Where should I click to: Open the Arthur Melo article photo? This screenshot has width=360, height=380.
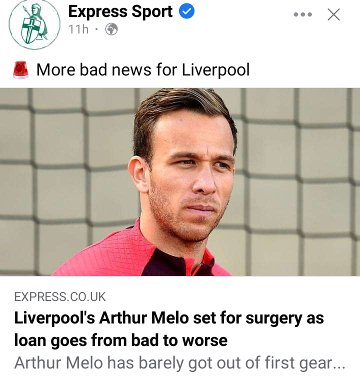click(180, 182)
